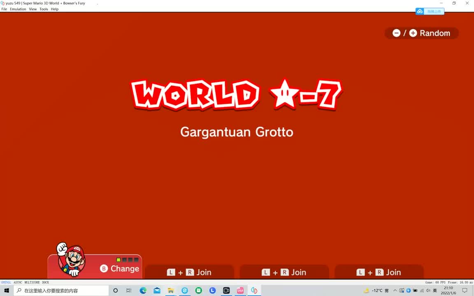This screenshot has width=474, height=296.
Task: Open File Explorer from the taskbar
Action: (171, 291)
